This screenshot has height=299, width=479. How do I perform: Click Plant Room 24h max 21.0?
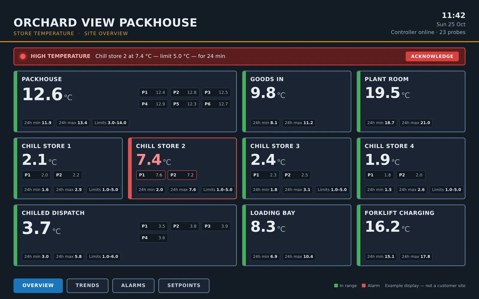[416, 123]
